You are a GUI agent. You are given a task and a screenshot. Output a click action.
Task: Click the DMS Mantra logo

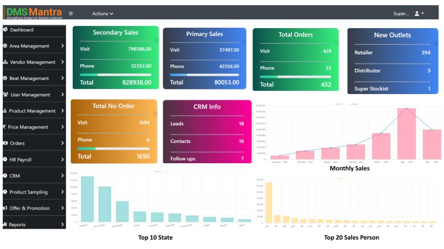34,12
